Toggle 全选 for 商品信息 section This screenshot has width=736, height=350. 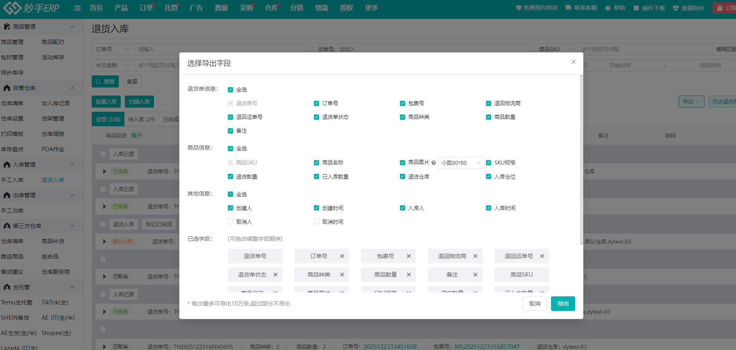pos(231,149)
